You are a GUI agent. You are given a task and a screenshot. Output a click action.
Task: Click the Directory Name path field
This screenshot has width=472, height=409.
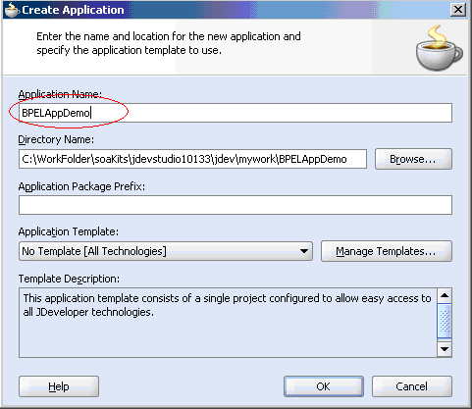pos(192,159)
